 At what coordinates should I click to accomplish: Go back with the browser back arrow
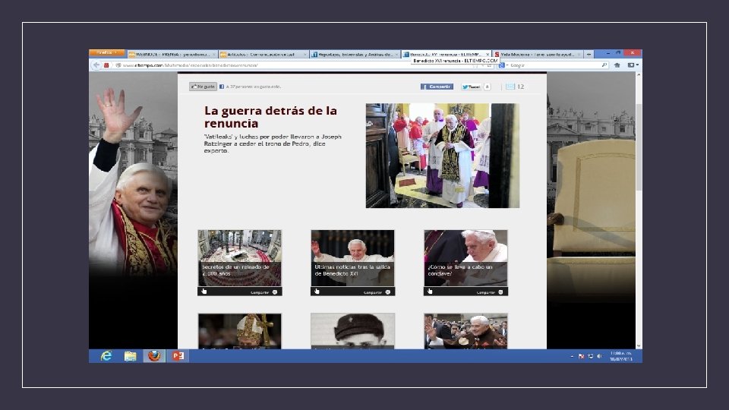tap(96, 65)
